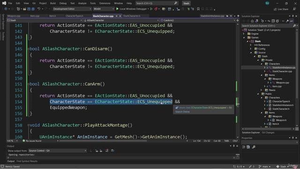Open the 100 % zoom level dropdown
The image size is (300, 169).
point(13,141)
